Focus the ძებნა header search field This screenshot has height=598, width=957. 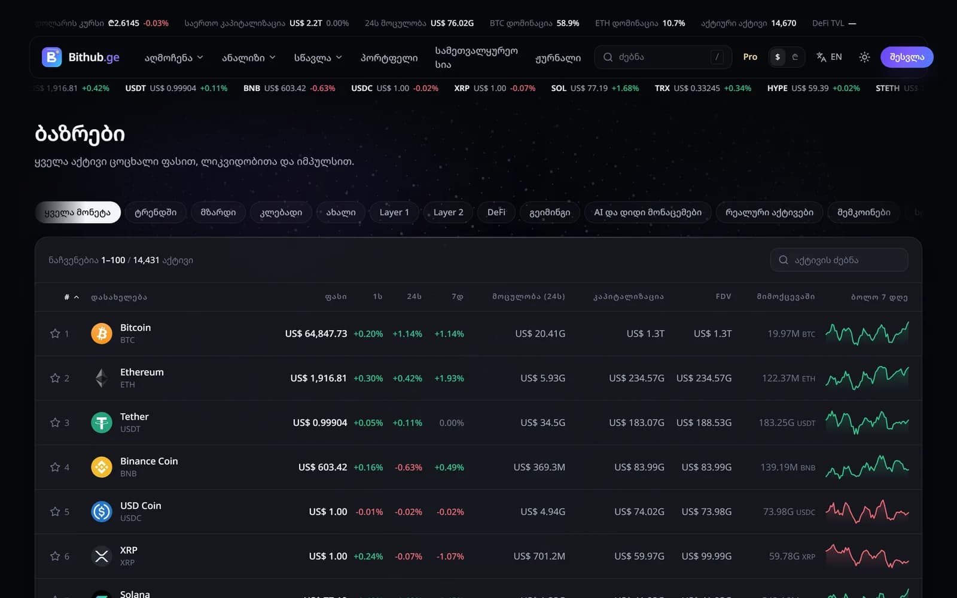(x=663, y=57)
